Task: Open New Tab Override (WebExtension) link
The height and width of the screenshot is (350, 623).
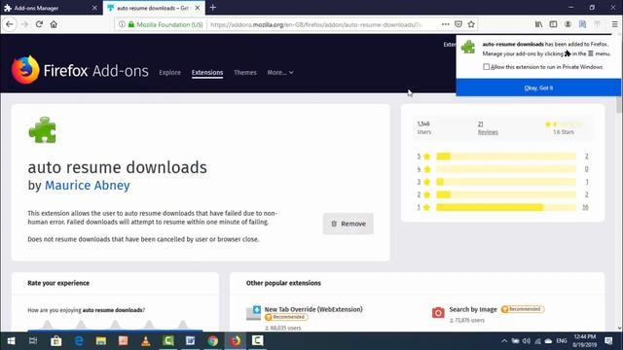Action: point(313,309)
